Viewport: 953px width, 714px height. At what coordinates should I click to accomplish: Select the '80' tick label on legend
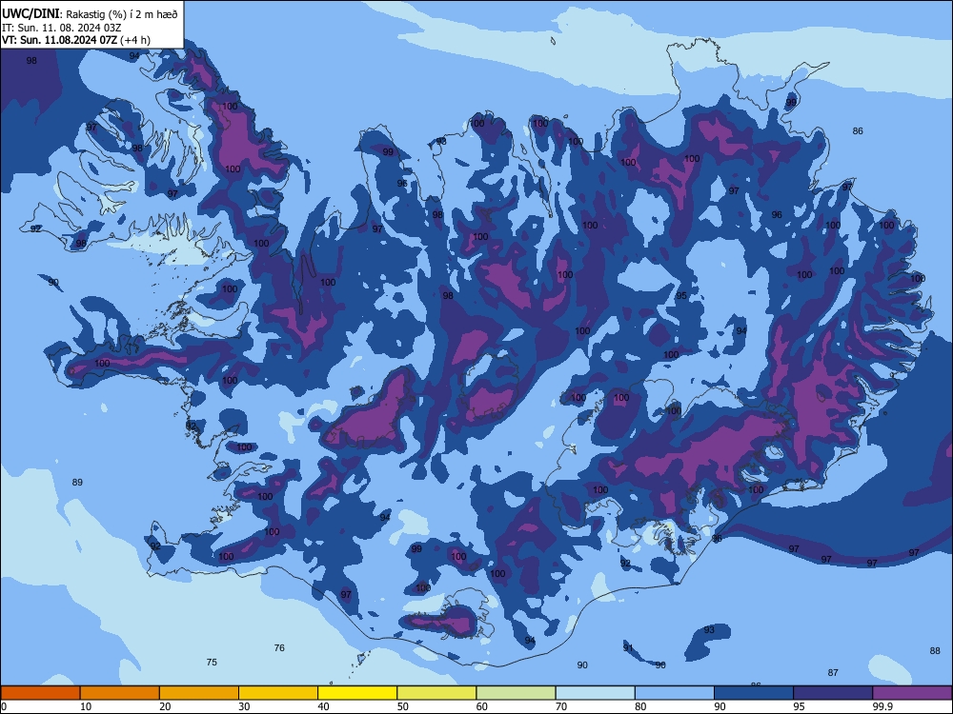click(640, 706)
